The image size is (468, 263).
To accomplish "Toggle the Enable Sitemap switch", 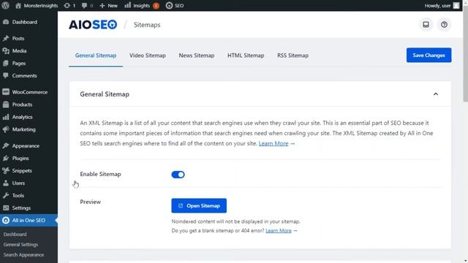I will click(178, 175).
